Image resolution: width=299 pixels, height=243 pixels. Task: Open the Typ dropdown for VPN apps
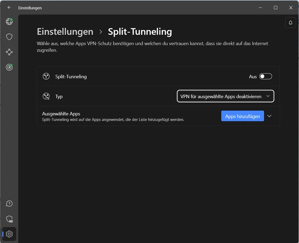[225, 96]
